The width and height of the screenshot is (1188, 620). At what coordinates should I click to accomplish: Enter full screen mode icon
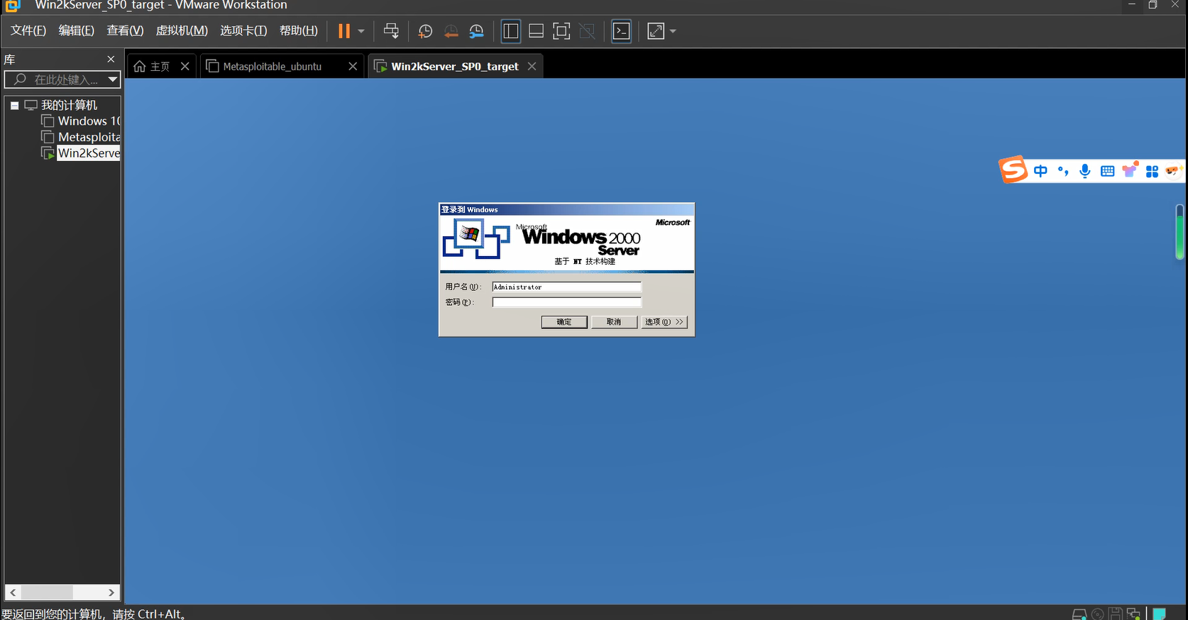561,31
